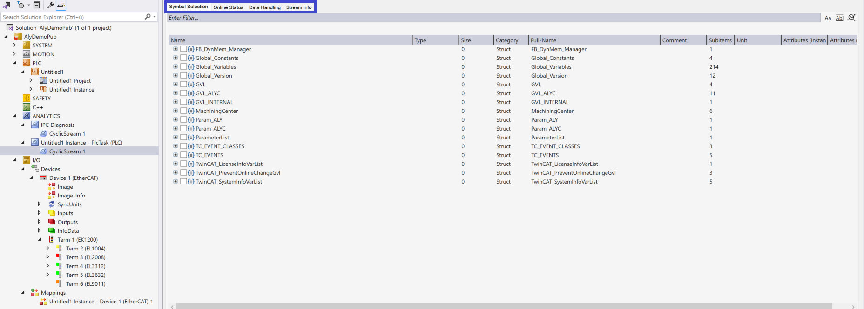This screenshot has width=864, height=309.
Task: Open Properties via the wrench icon
Action: click(51, 5)
